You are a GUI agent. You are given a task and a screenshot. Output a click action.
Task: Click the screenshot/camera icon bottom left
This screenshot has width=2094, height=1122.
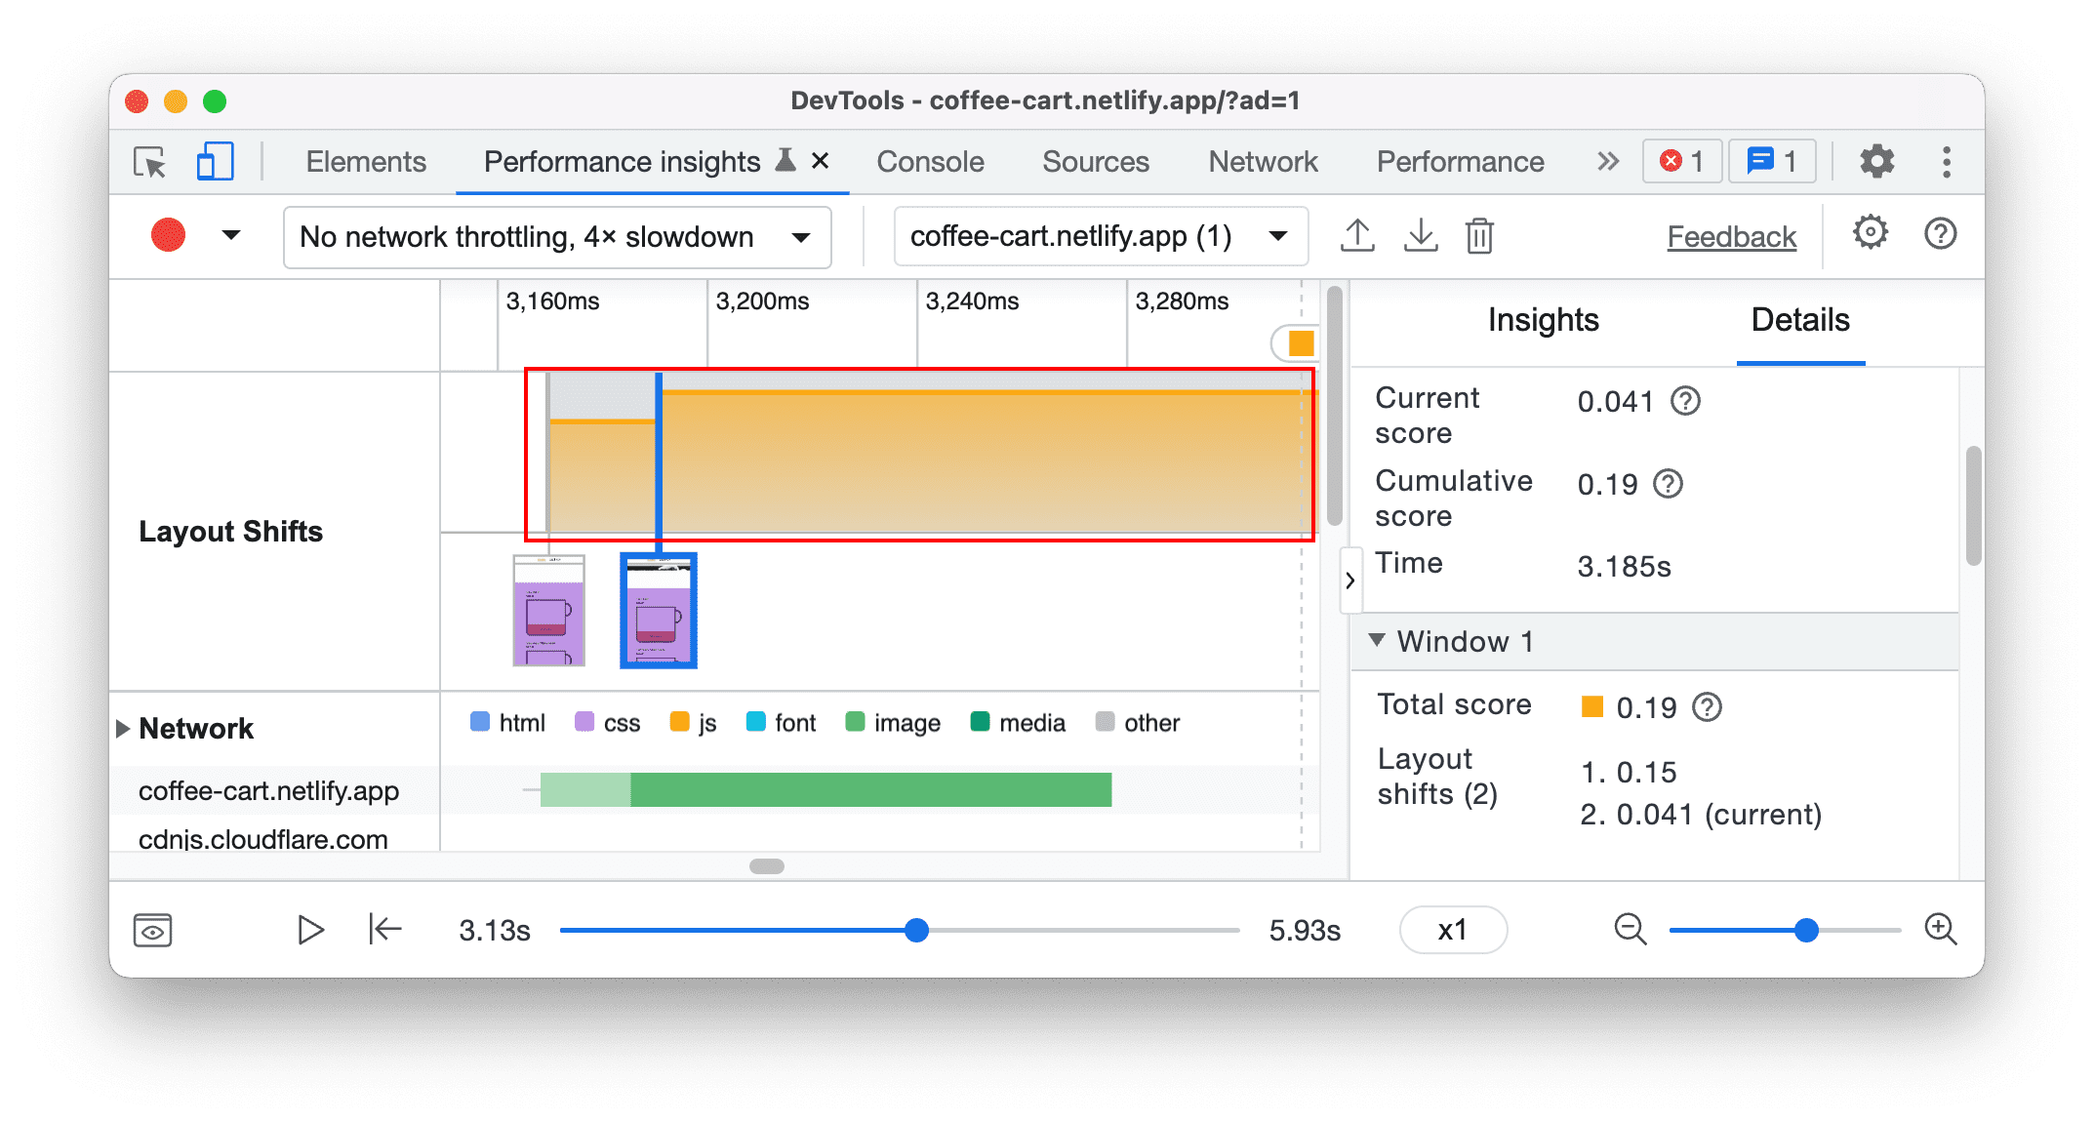[149, 928]
